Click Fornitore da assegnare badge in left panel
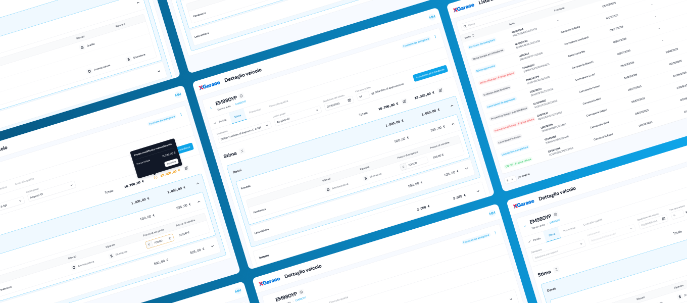 click(162, 120)
